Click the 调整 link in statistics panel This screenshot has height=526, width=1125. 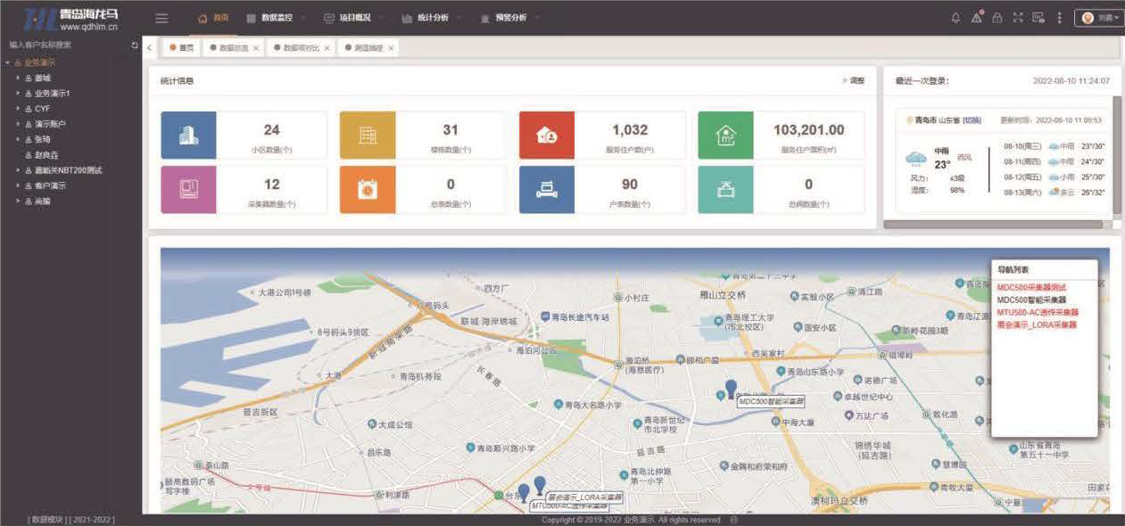[x=854, y=81]
